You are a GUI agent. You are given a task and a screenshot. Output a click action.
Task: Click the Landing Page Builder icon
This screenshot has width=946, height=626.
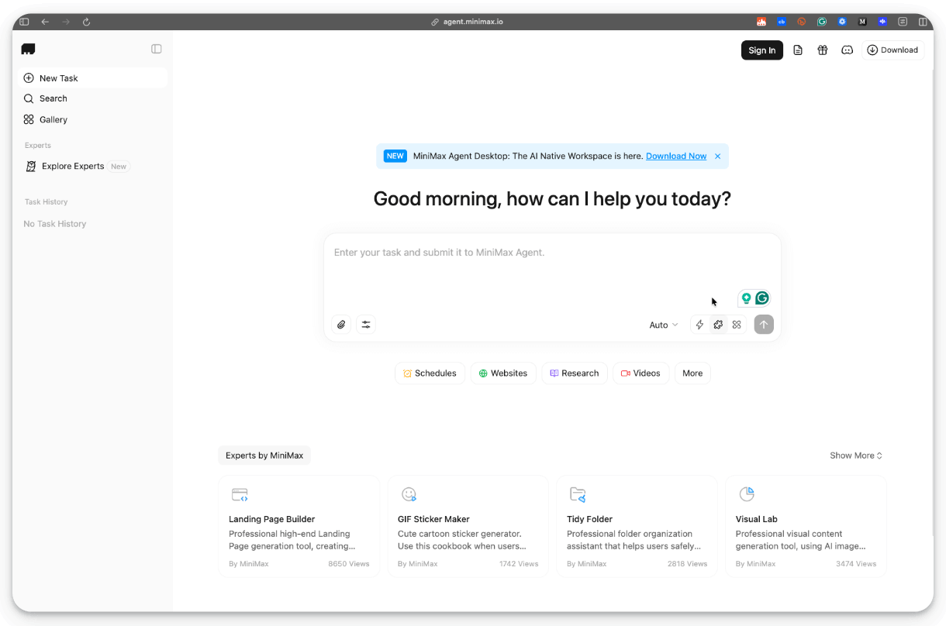click(x=240, y=494)
